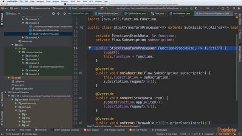The height and width of the screenshot is (136, 242).
Task: Click the editor layout icon beside hammer
Action: pyautogui.click(x=102, y=8)
